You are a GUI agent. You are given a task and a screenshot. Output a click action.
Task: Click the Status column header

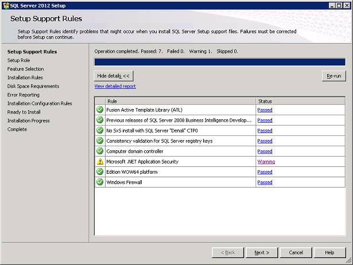pyautogui.click(x=300, y=101)
